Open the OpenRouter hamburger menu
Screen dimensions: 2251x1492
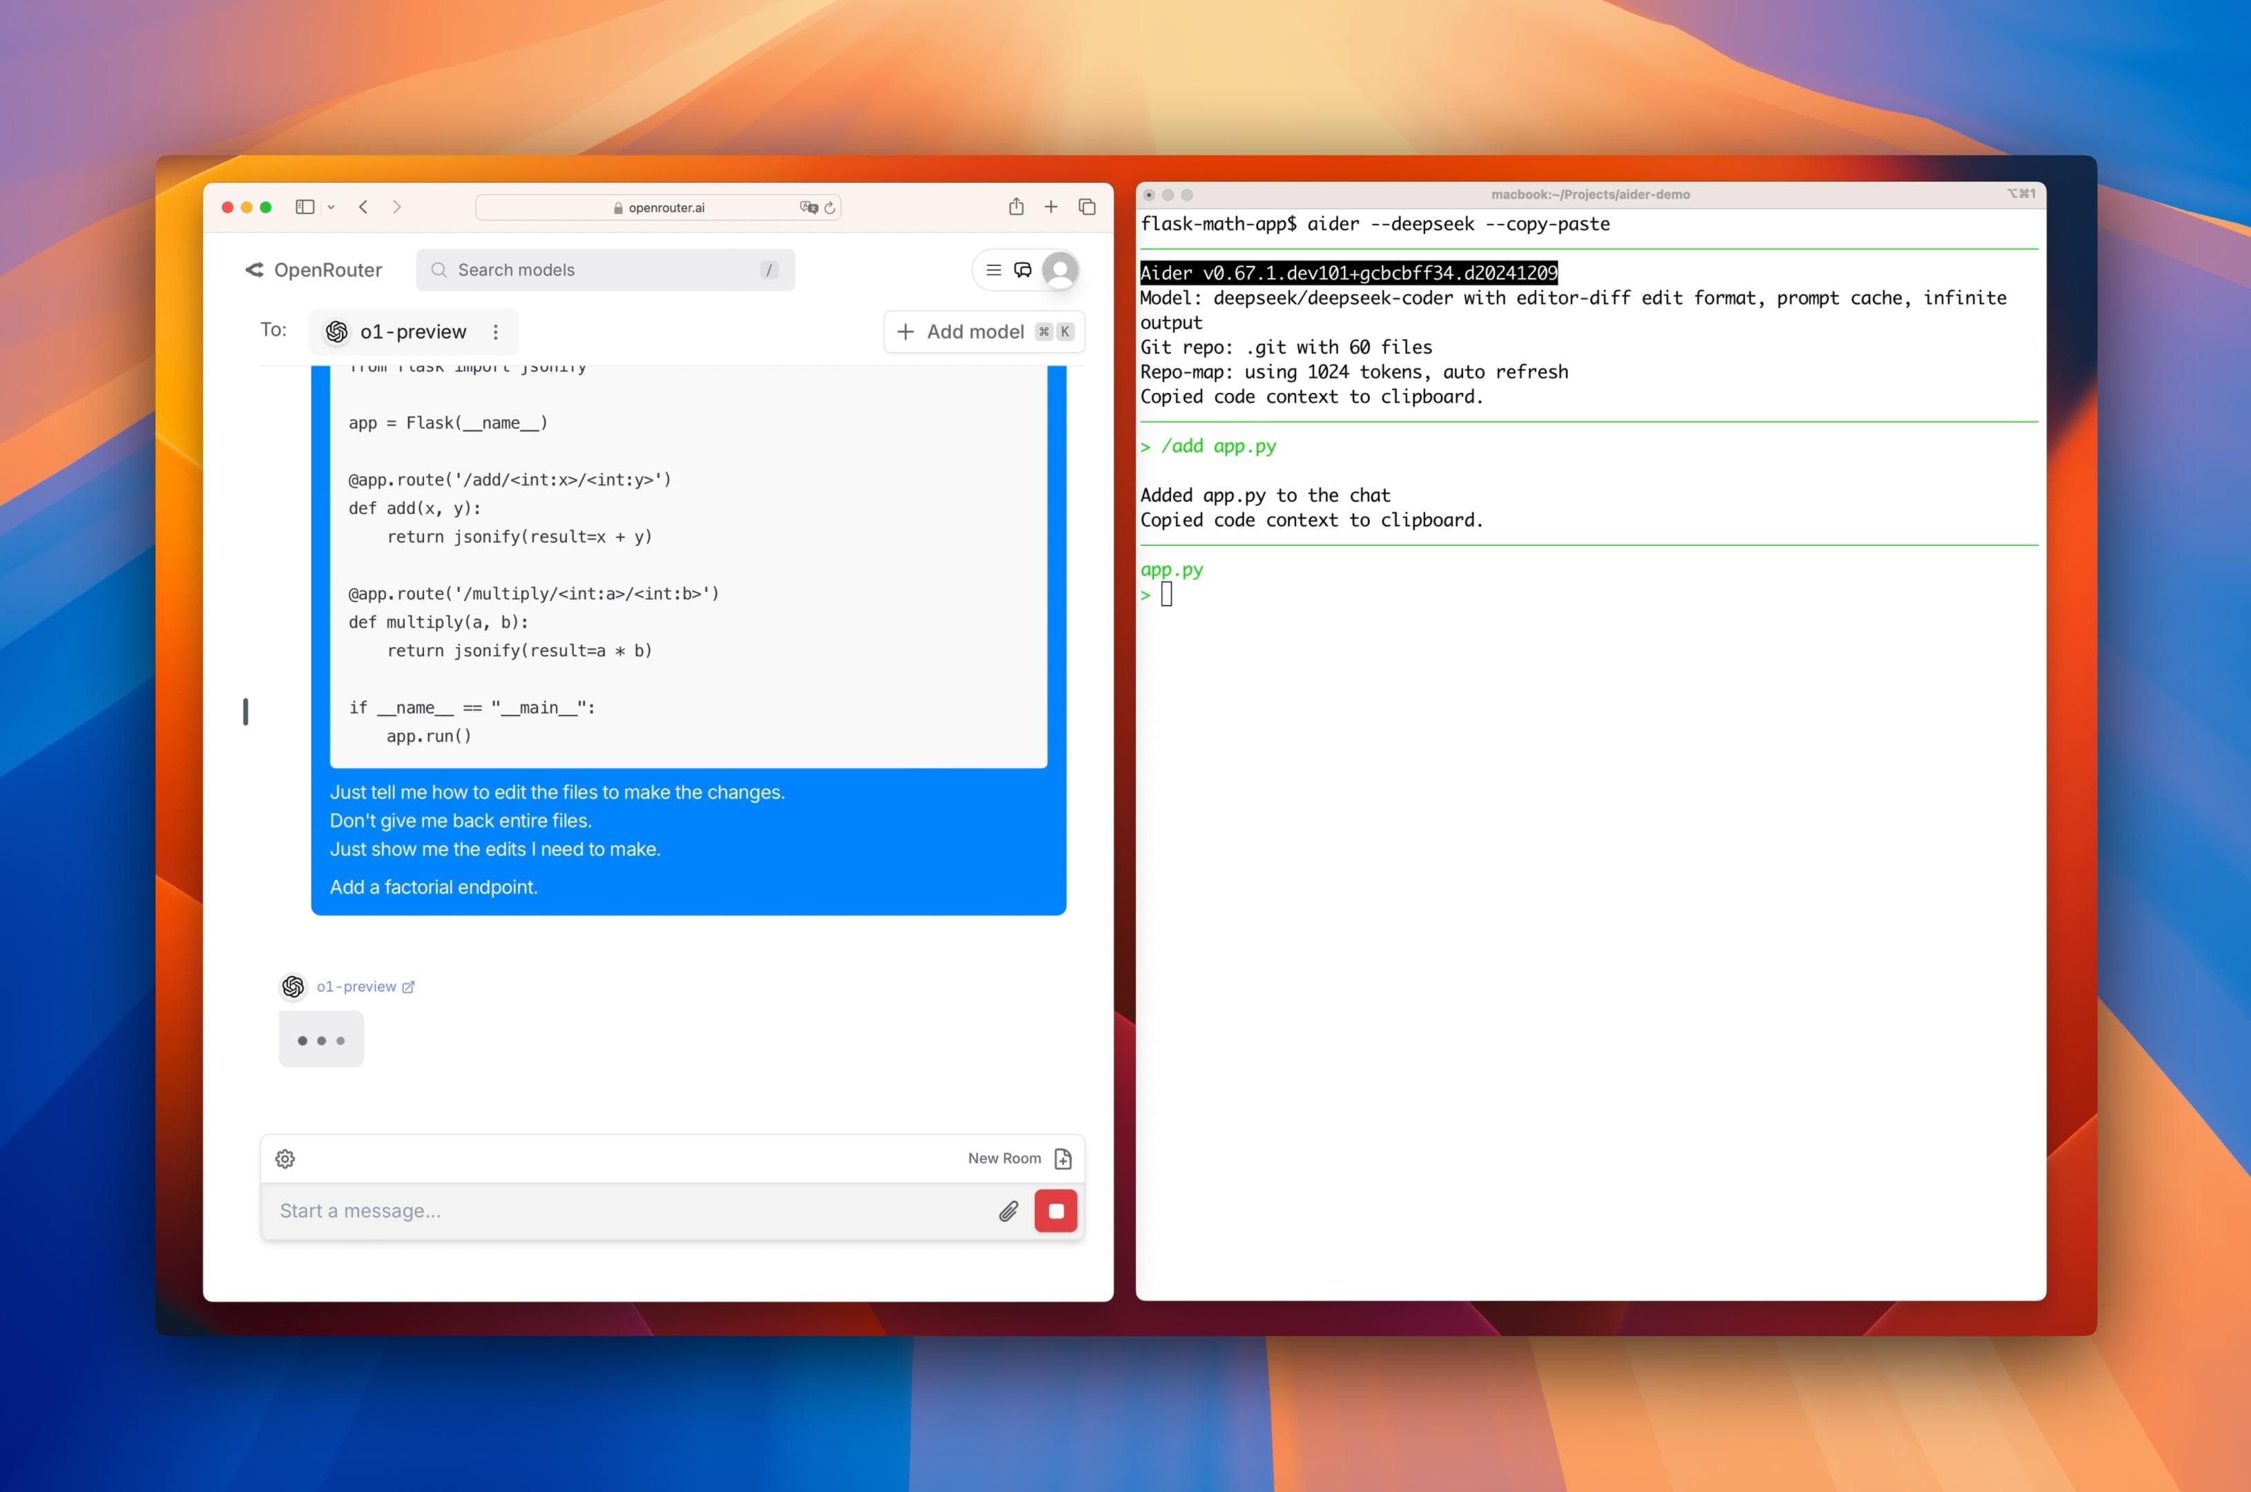pos(993,270)
